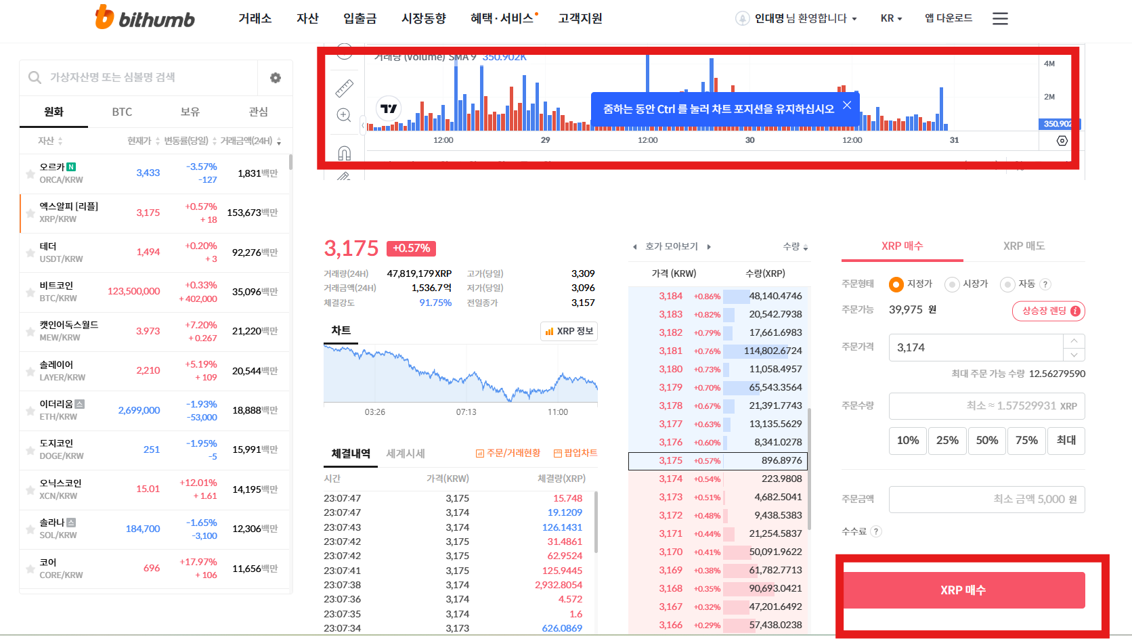This screenshot has width=1132, height=639.
Task: Sort coin list by 변동률(당일)
Action: click(190, 141)
